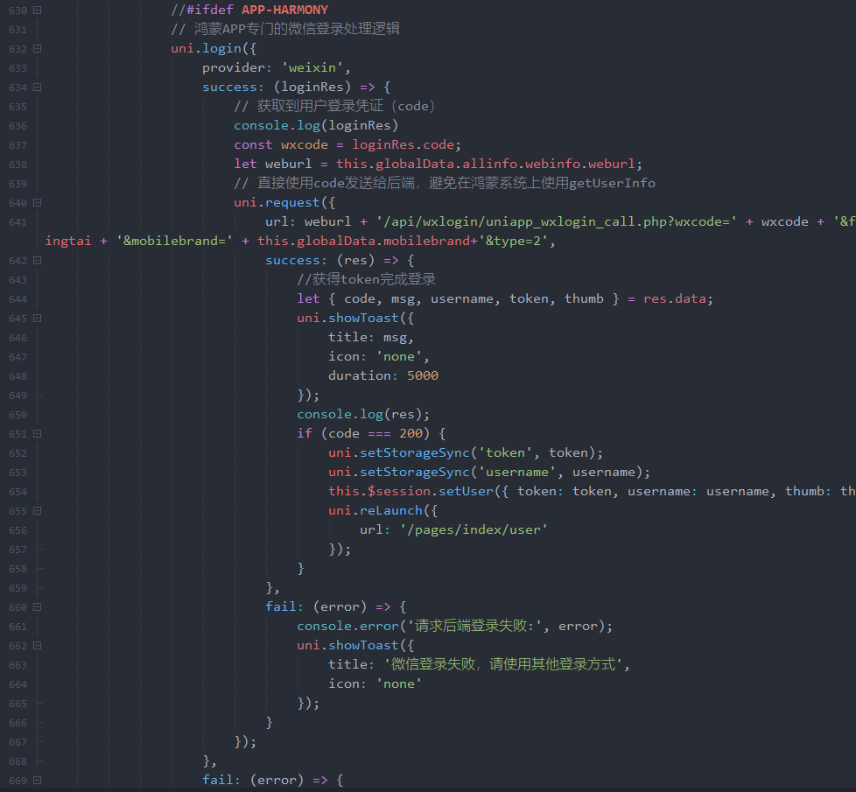This screenshot has height=792, width=856.
Task: Fold the if (code === 200) block
Action: tap(37, 434)
